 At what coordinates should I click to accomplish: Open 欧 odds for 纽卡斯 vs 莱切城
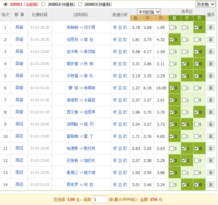(125, 52)
